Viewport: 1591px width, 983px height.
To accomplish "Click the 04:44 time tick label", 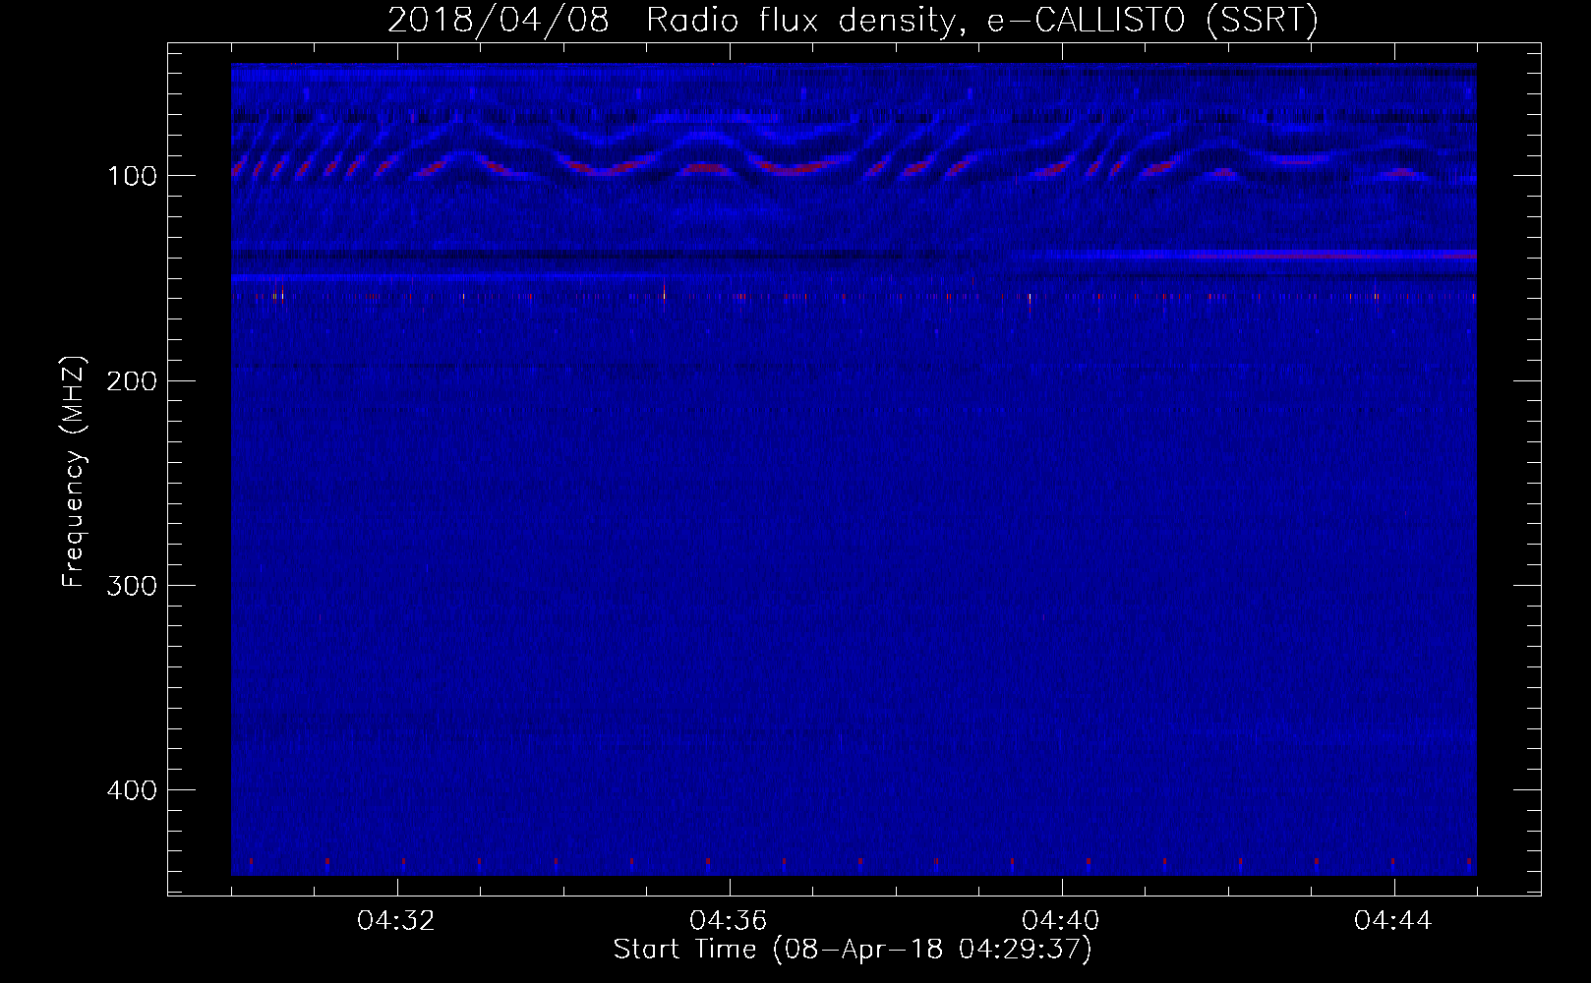I will [1393, 921].
